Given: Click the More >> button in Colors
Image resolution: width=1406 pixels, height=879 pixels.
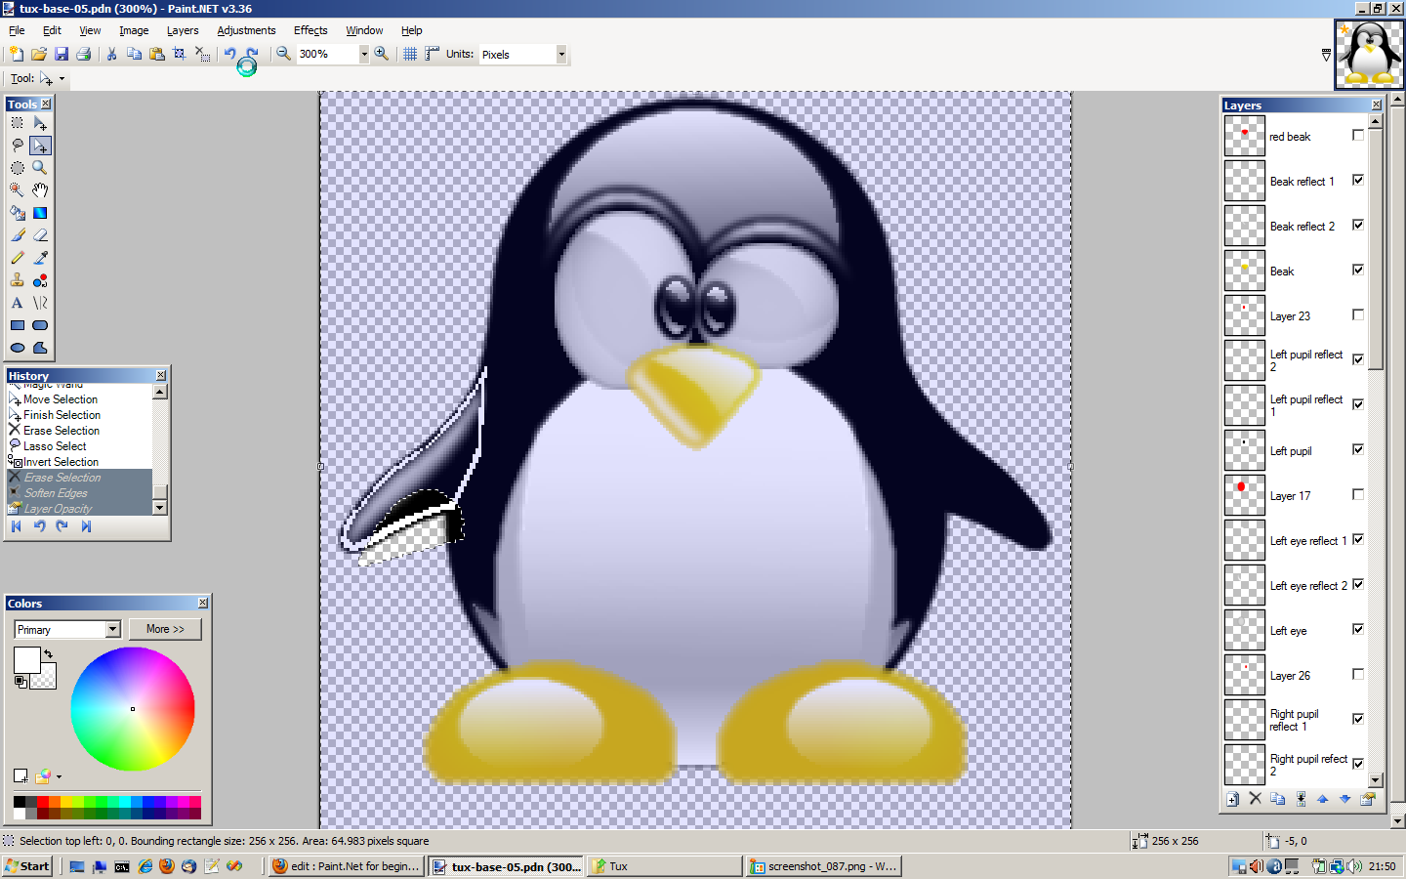Looking at the screenshot, I should pyautogui.click(x=165, y=629).
